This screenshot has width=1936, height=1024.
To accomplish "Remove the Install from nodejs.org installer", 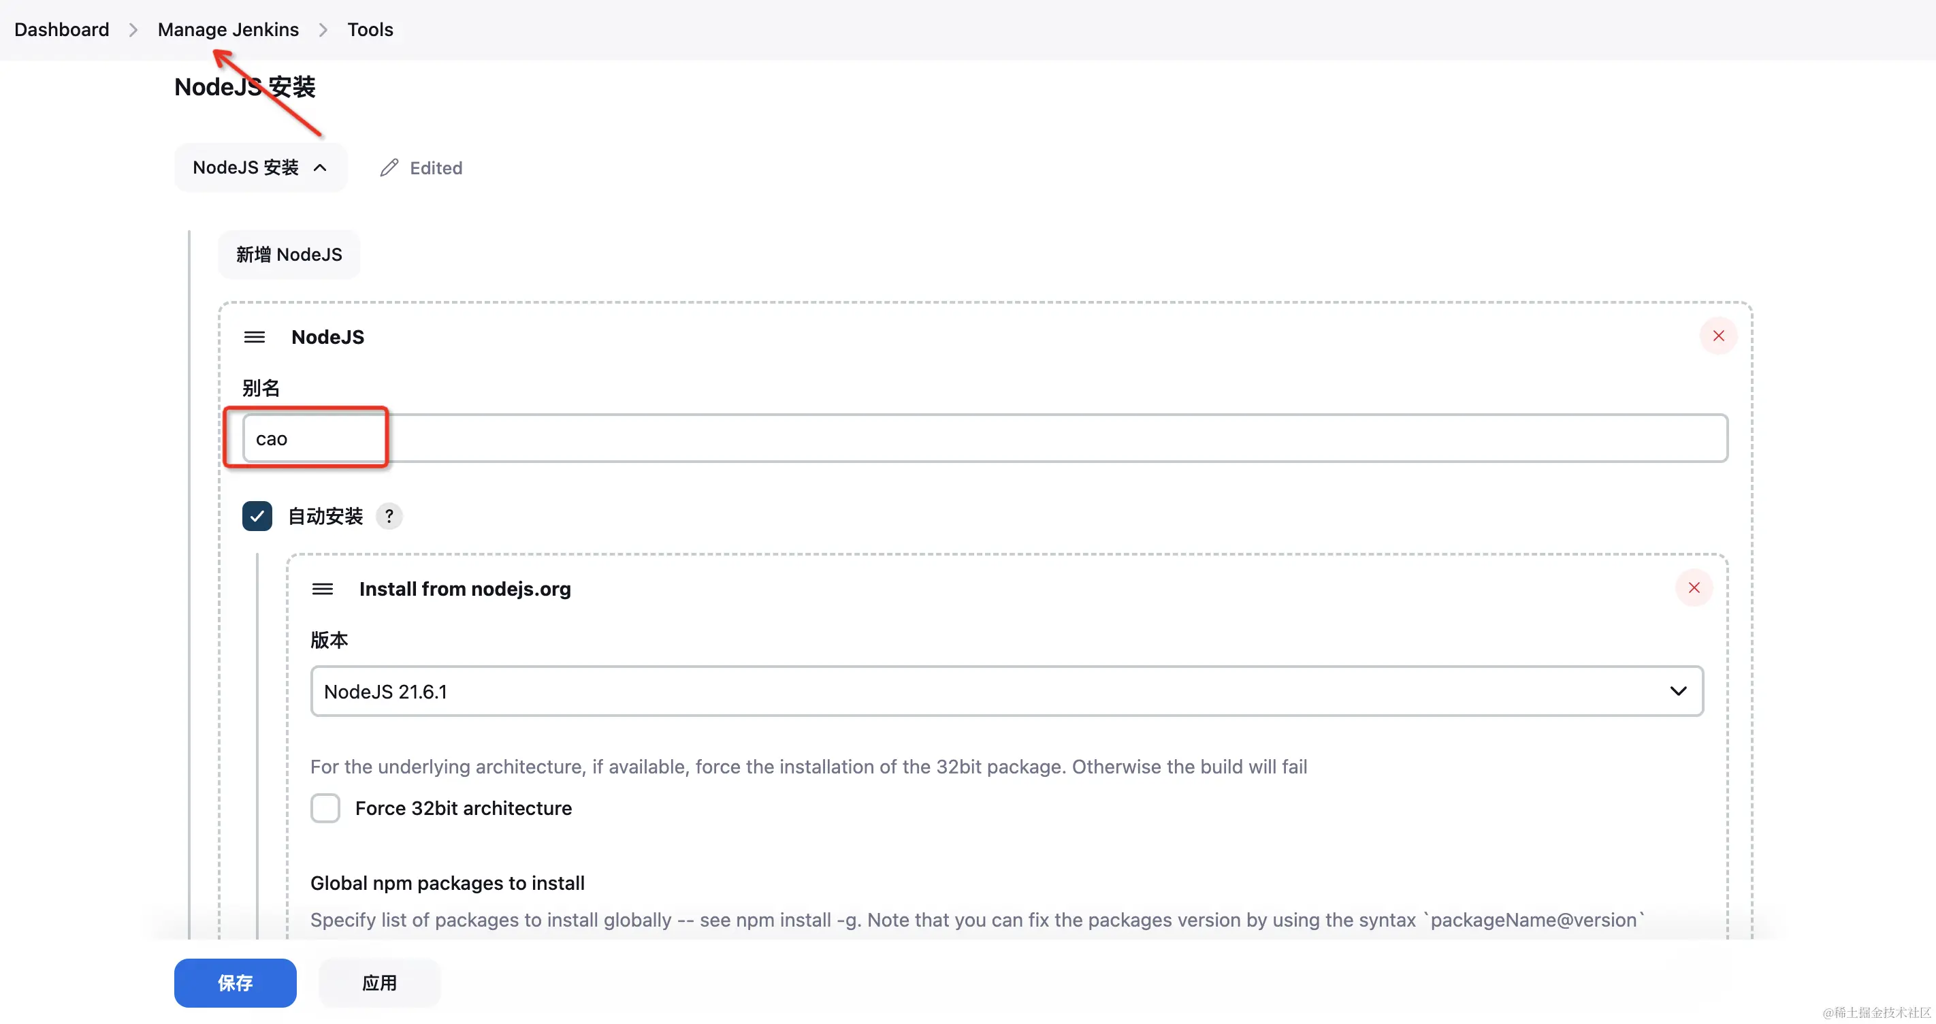I will (x=1693, y=588).
